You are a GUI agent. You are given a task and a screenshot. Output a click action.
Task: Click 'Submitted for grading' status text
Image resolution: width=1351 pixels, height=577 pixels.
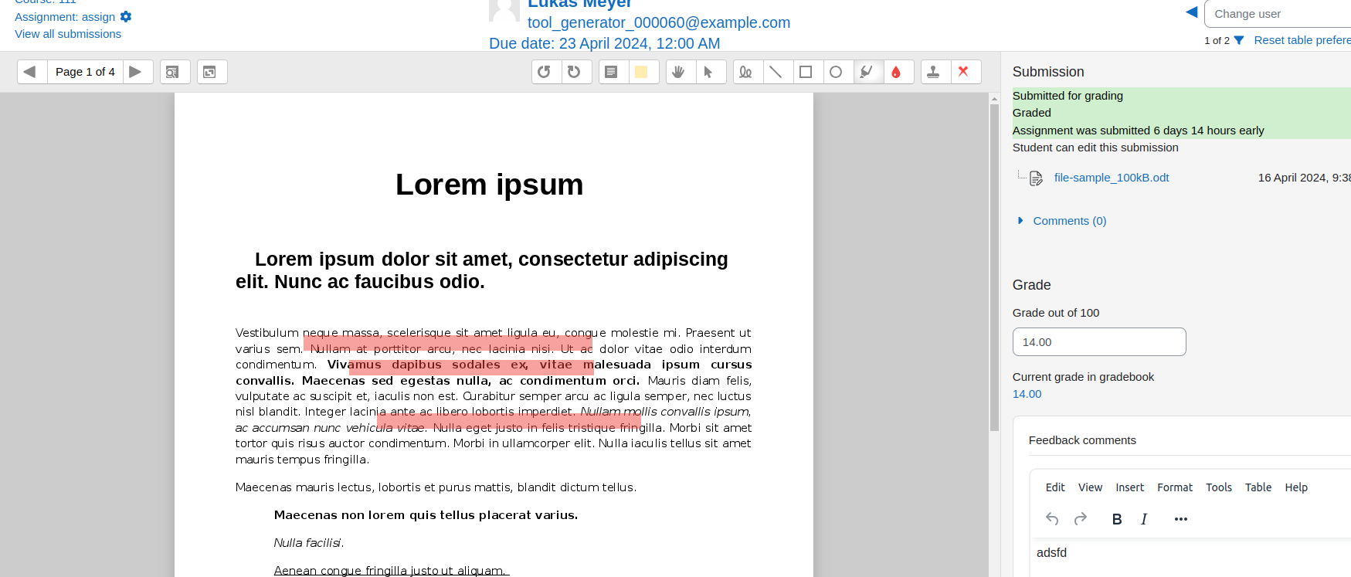tap(1068, 96)
